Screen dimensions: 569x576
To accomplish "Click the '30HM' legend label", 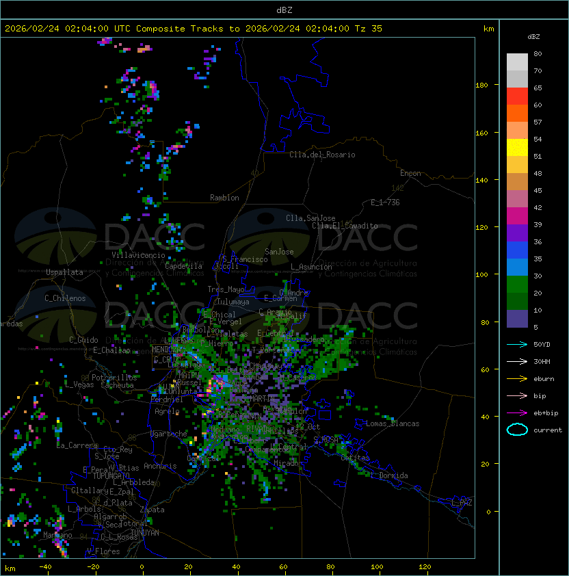I will tap(542, 361).
